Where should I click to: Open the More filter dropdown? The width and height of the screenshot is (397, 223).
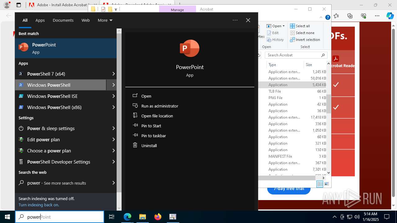coord(105,20)
